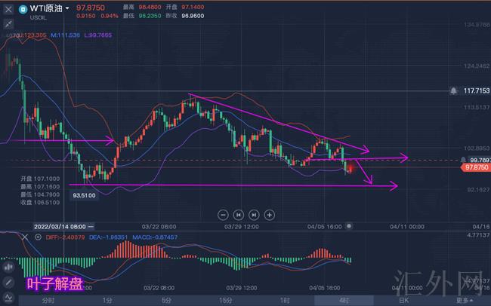Switch to 5分 timeframe tab
This screenshot has height=306, width=491.
(166, 301)
